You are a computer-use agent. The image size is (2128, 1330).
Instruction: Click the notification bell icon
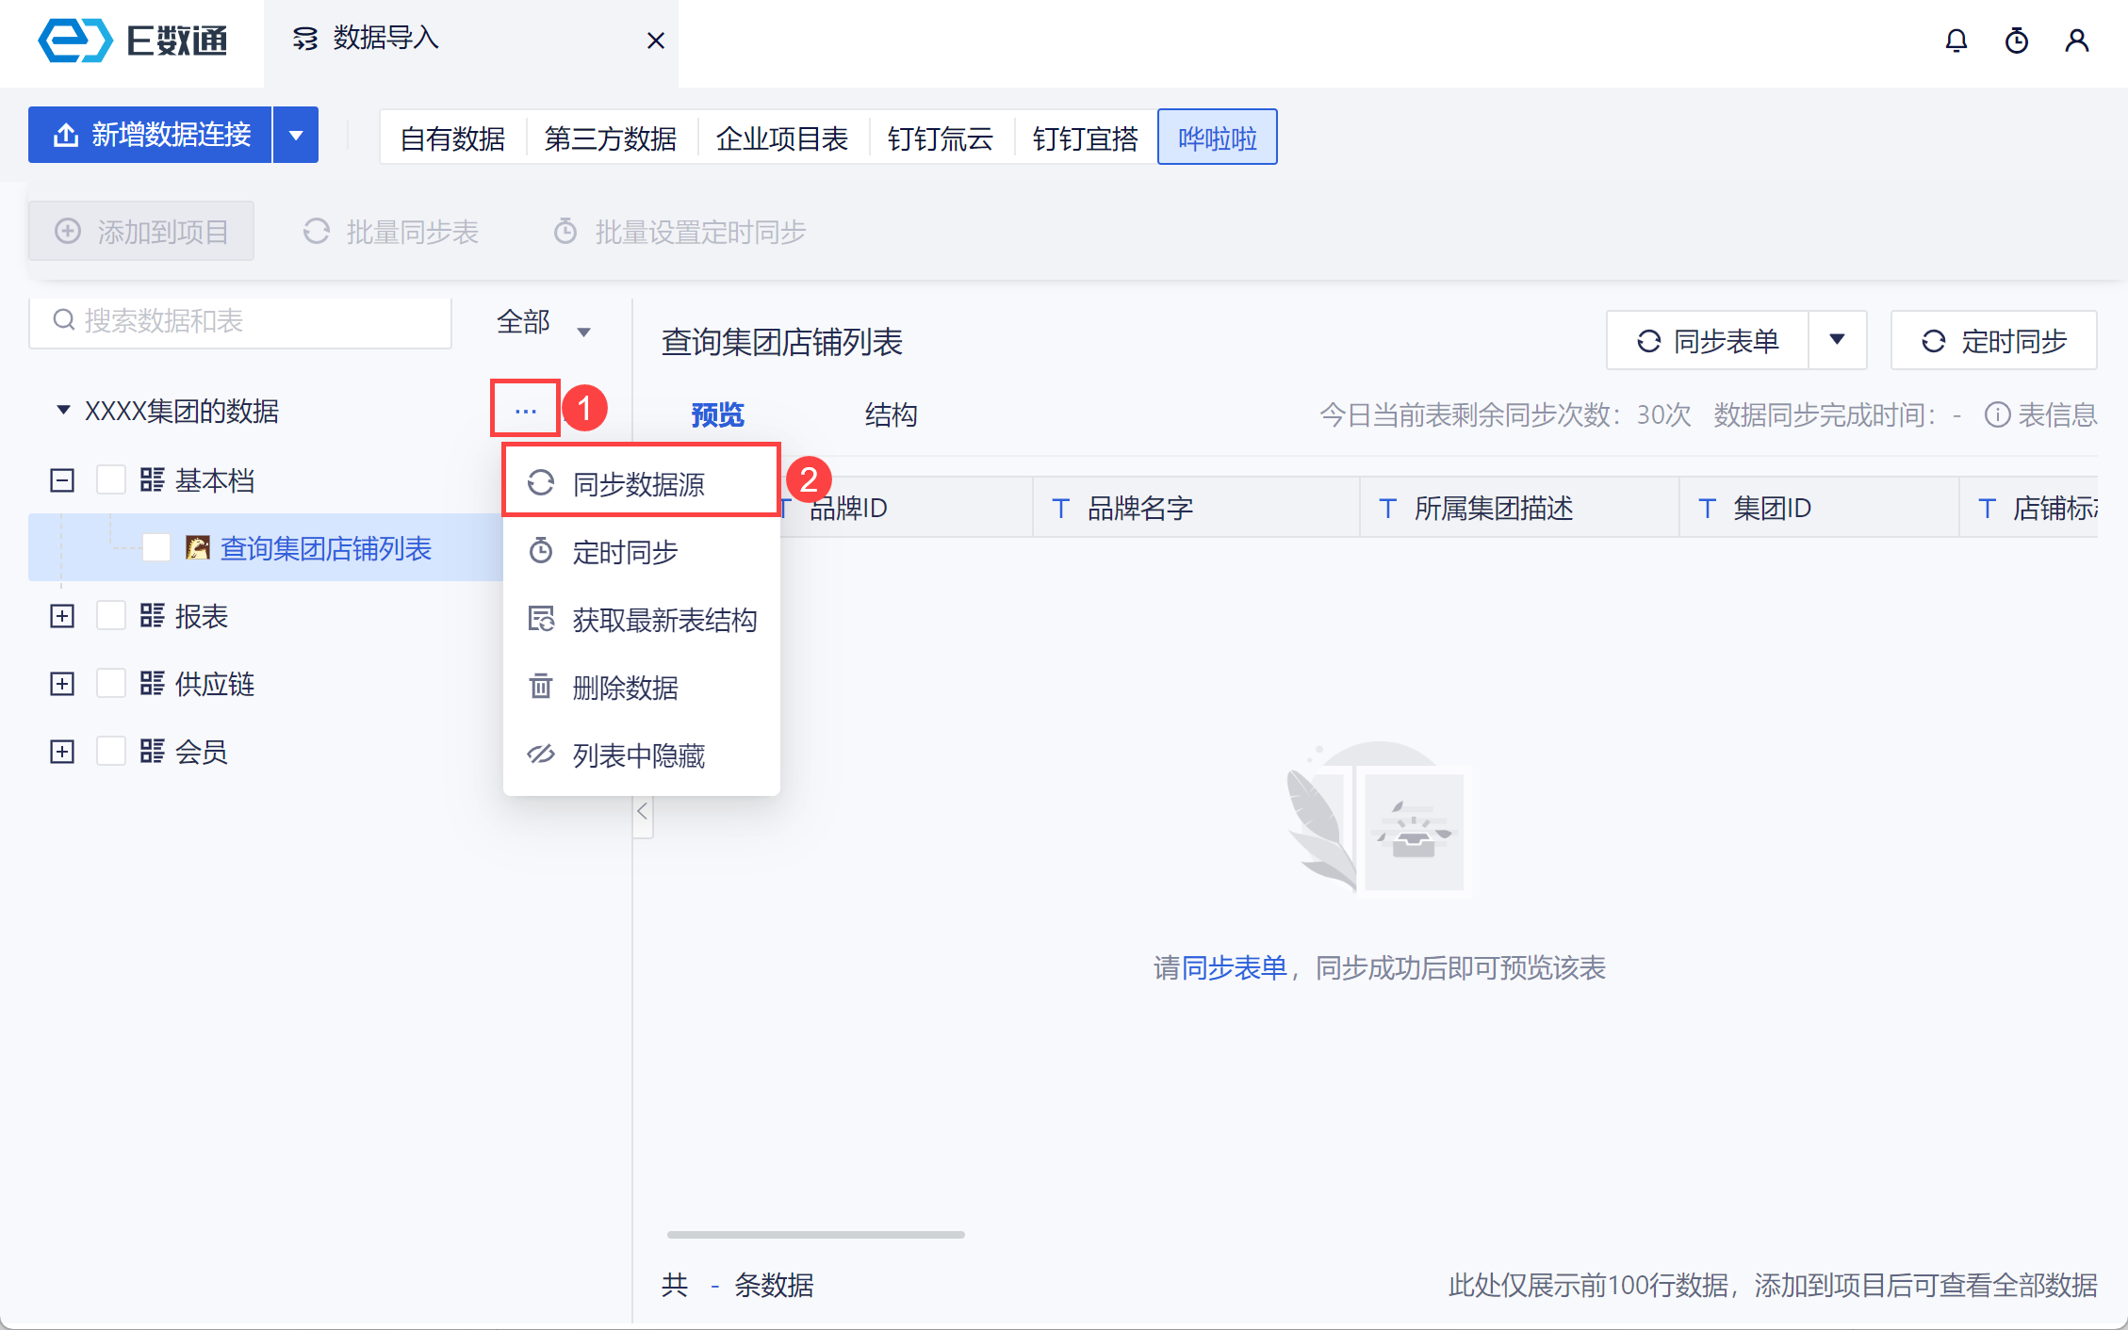[x=1956, y=41]
